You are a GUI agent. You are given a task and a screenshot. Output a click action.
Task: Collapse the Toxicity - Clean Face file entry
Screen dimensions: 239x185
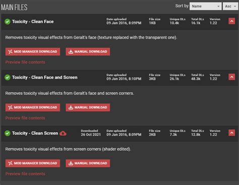click(x=231, y=21)
